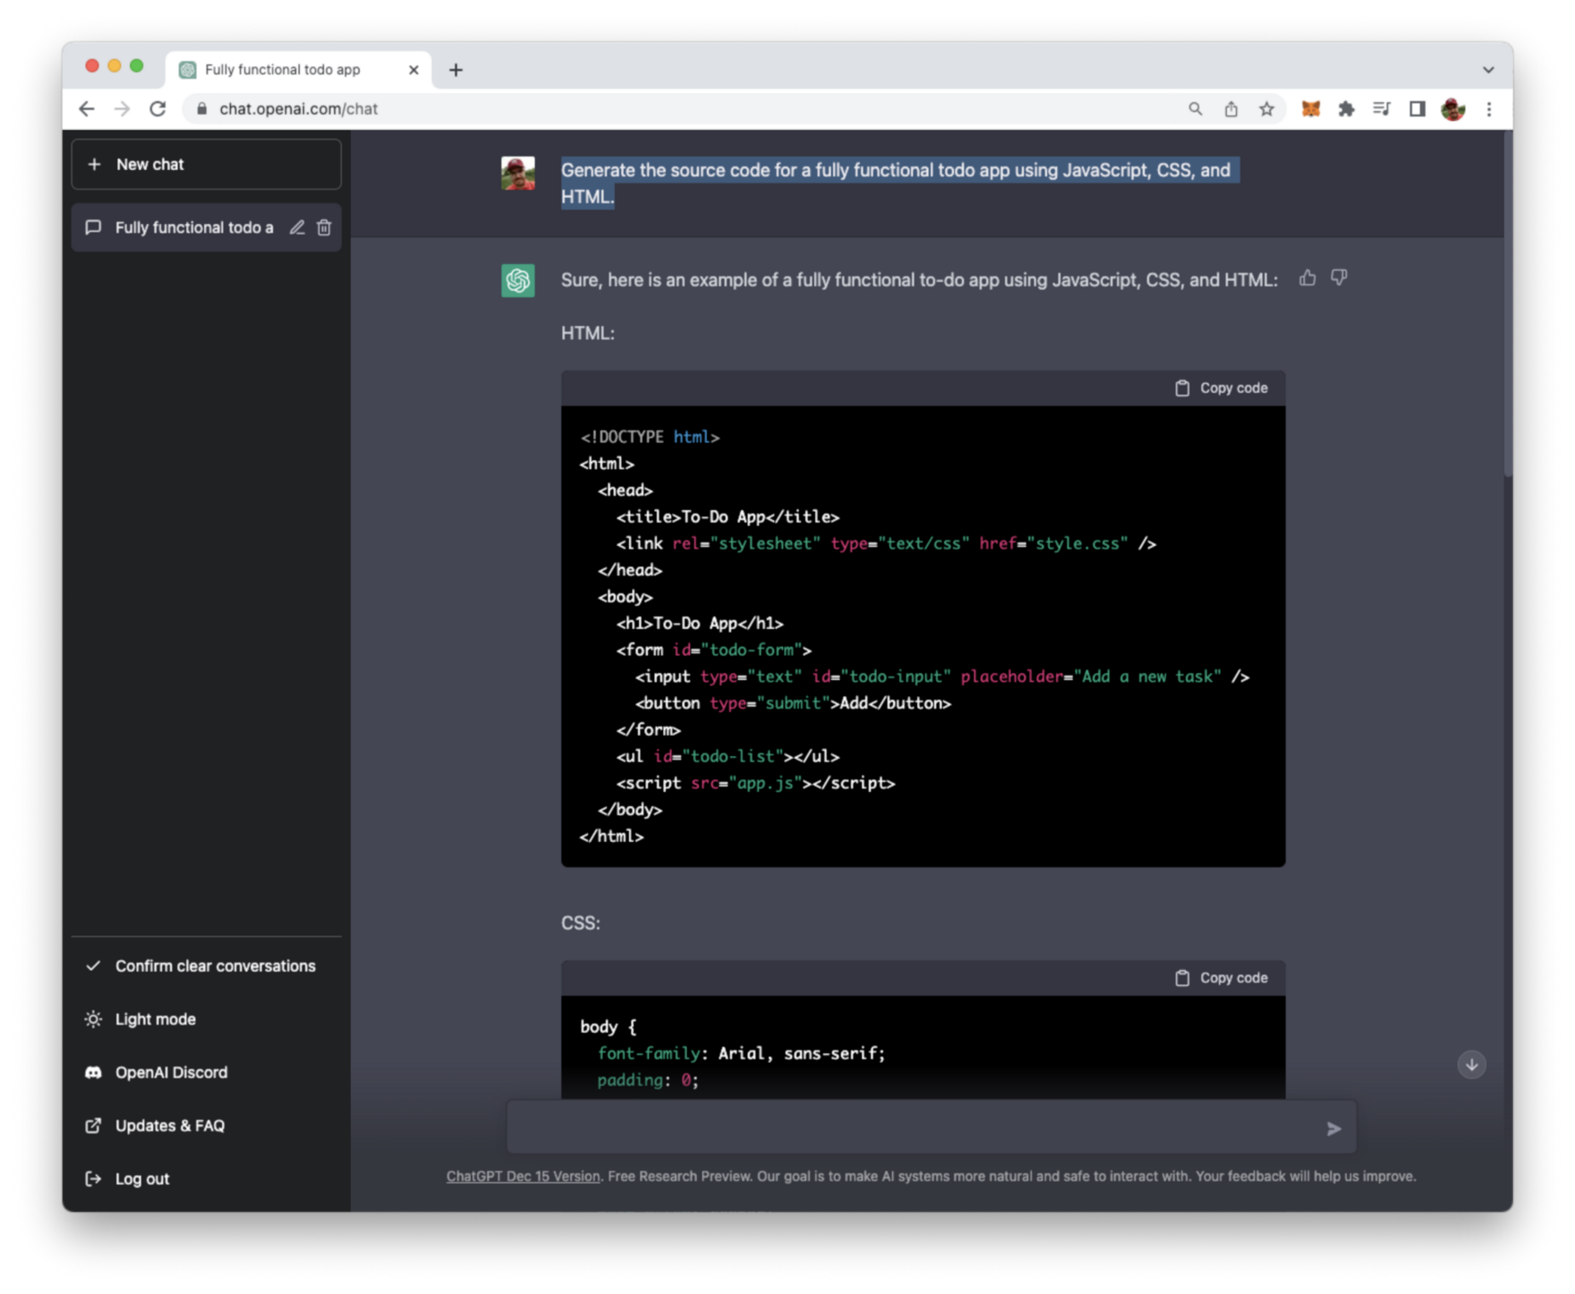Toggle the browser side panel icon
The width and height of the screenshot is (1575, 1294).
tap(1417, 109)
